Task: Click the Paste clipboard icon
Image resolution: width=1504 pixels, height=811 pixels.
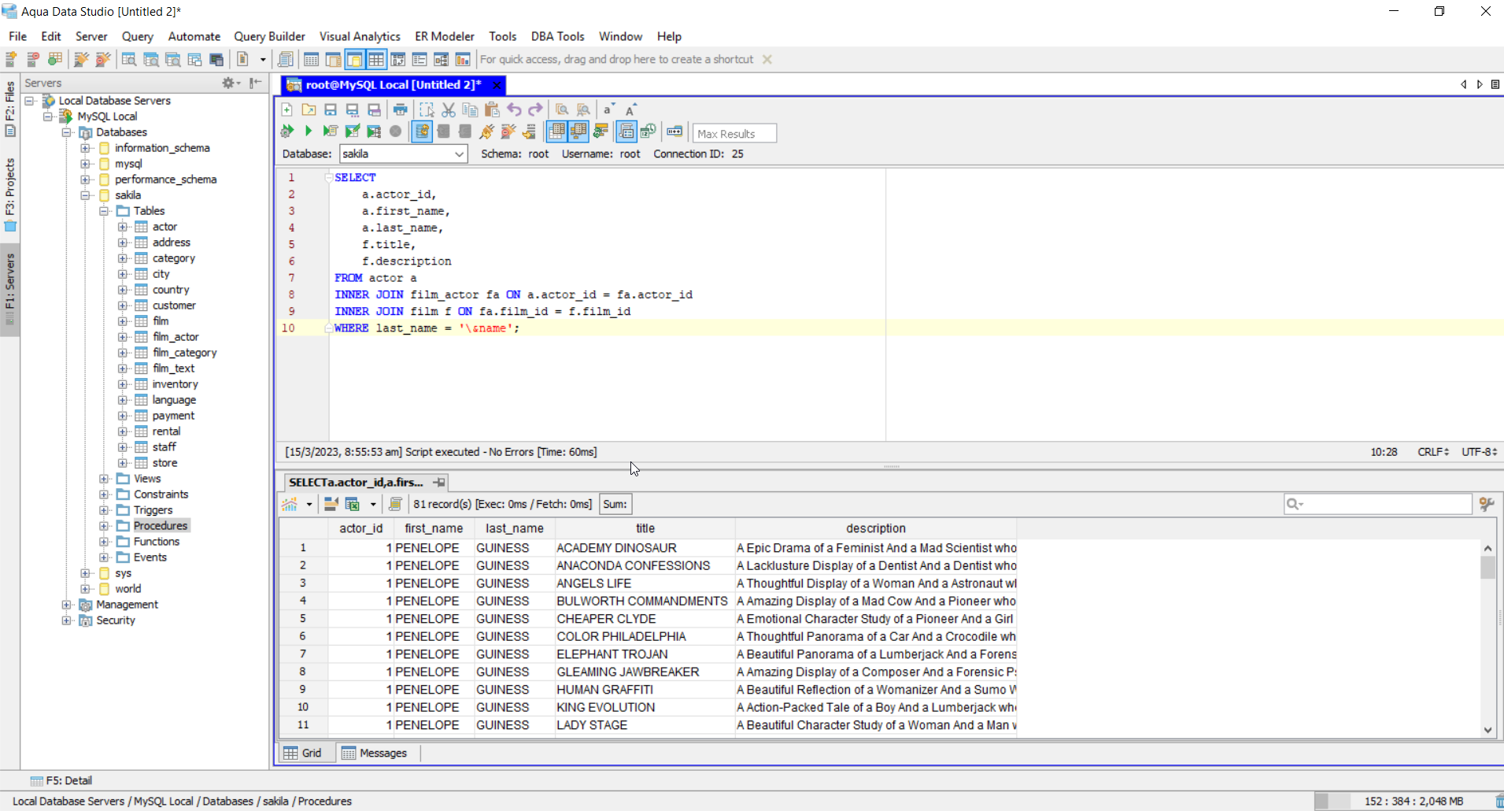Action: (492, 110)
